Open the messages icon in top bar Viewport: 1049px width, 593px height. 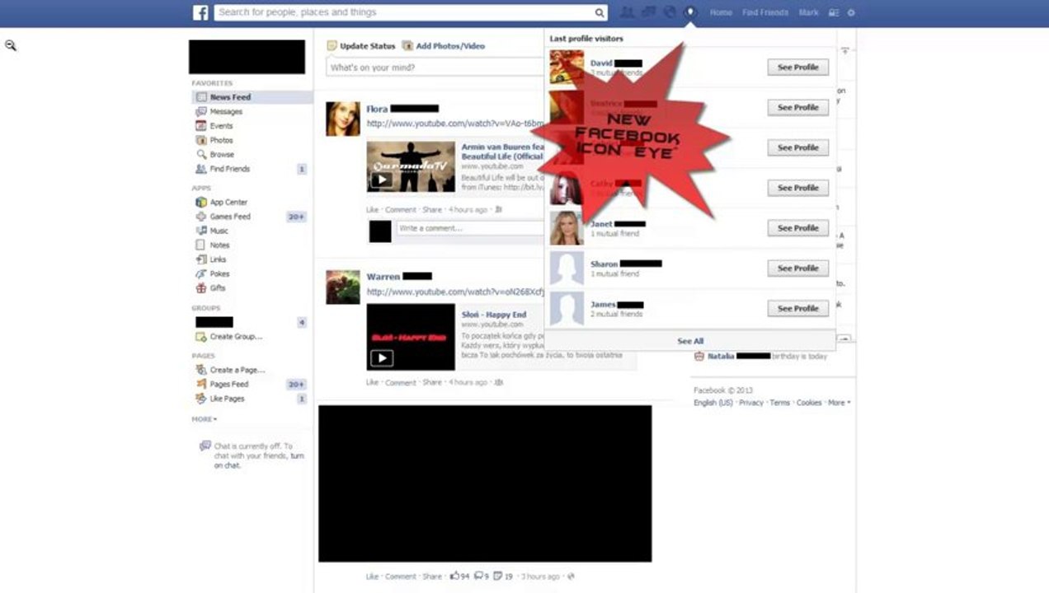pyautogui.click(x=648, y=12)
